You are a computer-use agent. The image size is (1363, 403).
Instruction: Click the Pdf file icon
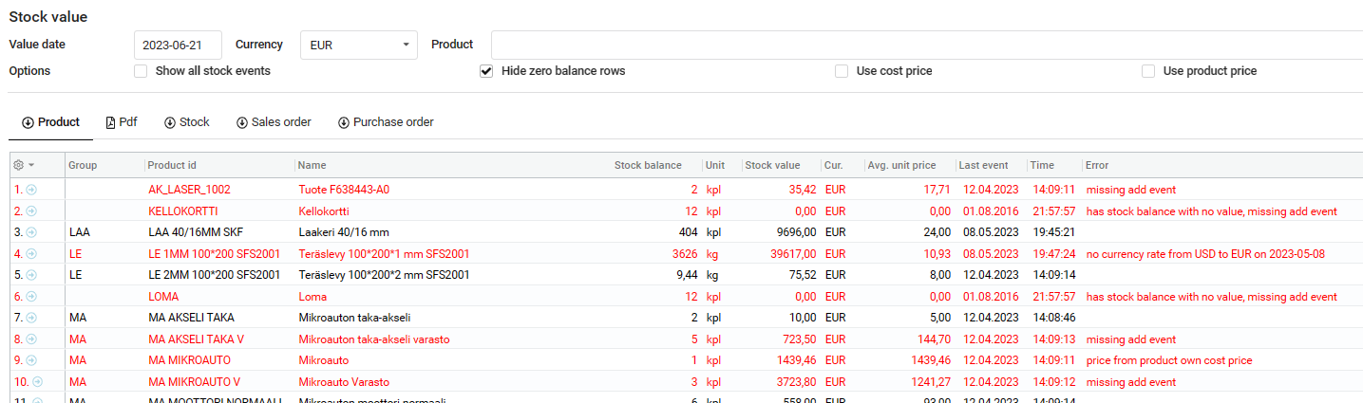coord(110,122)
